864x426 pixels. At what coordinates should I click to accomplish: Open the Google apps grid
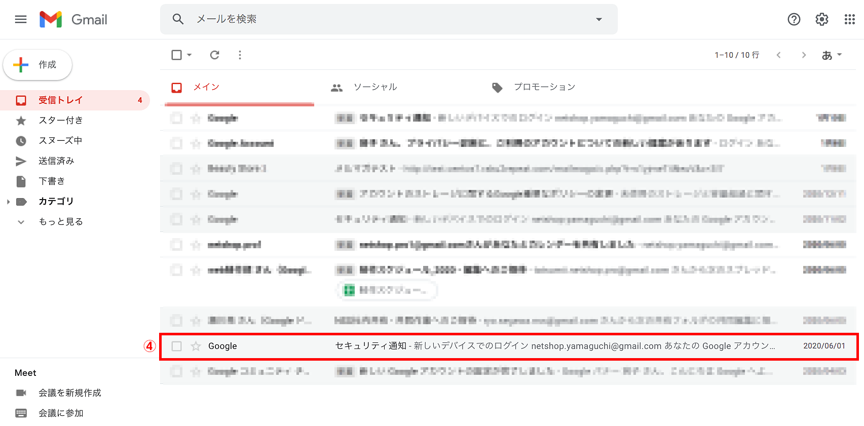click(849, 19)
